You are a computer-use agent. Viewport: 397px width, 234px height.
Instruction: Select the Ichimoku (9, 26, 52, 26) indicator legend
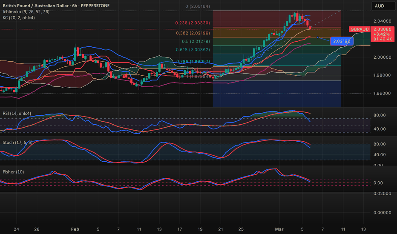coord(26,11)
